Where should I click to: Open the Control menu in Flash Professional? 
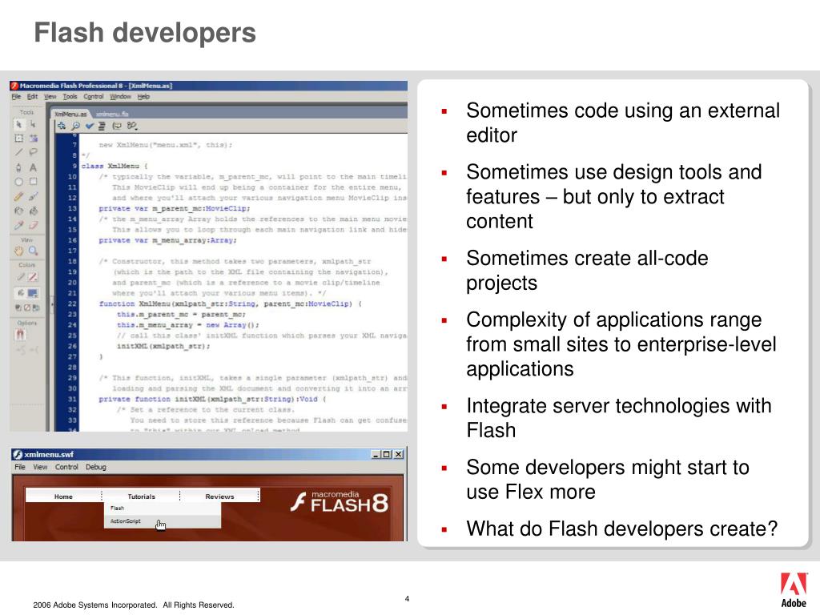(93, 97)
